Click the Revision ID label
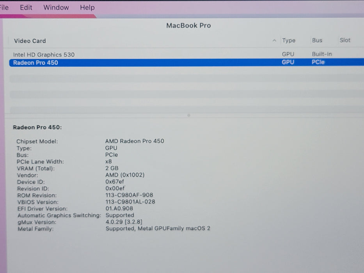Image resolution: width=364 pixels, height=273 pixels. (x=33, y=188)
